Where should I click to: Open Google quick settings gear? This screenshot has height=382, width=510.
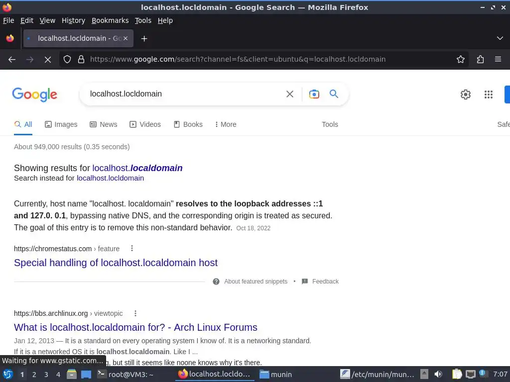point(466,95)
